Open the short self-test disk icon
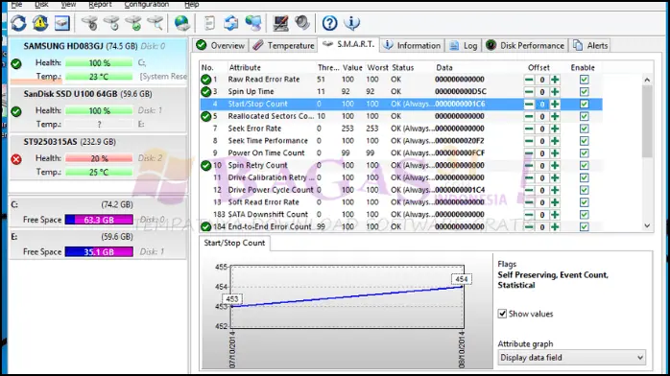Image resolution: width=670 pixels, height=376 pixels. 89,23
